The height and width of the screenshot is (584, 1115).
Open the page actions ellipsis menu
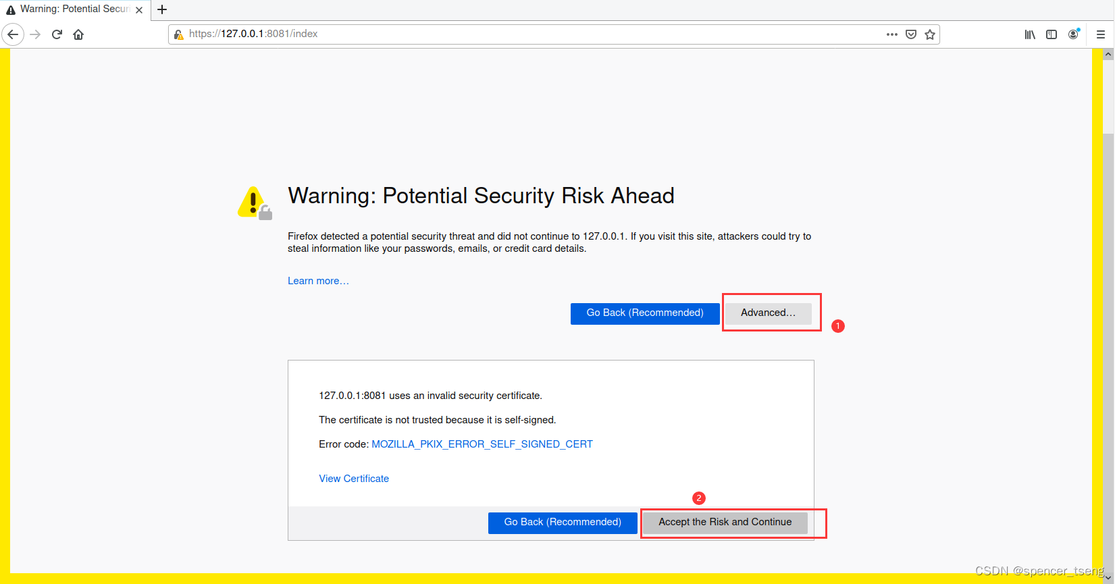891,34
